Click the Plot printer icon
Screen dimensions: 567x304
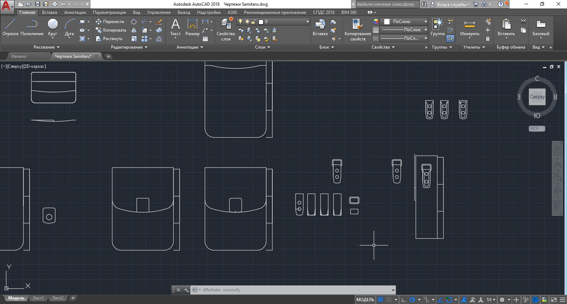54,4
